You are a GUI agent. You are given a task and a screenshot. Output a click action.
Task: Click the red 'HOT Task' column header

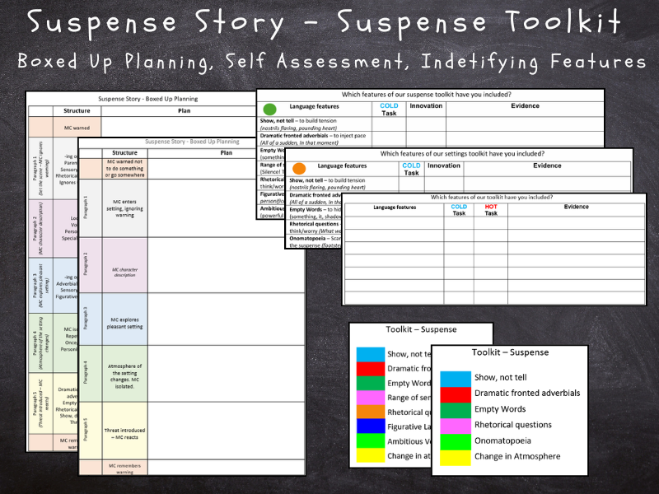click(x=489, y=208)
